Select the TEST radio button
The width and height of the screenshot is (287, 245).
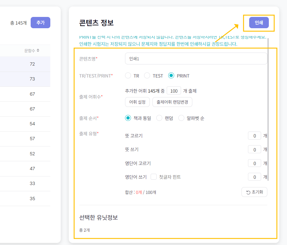click(147, 75)
